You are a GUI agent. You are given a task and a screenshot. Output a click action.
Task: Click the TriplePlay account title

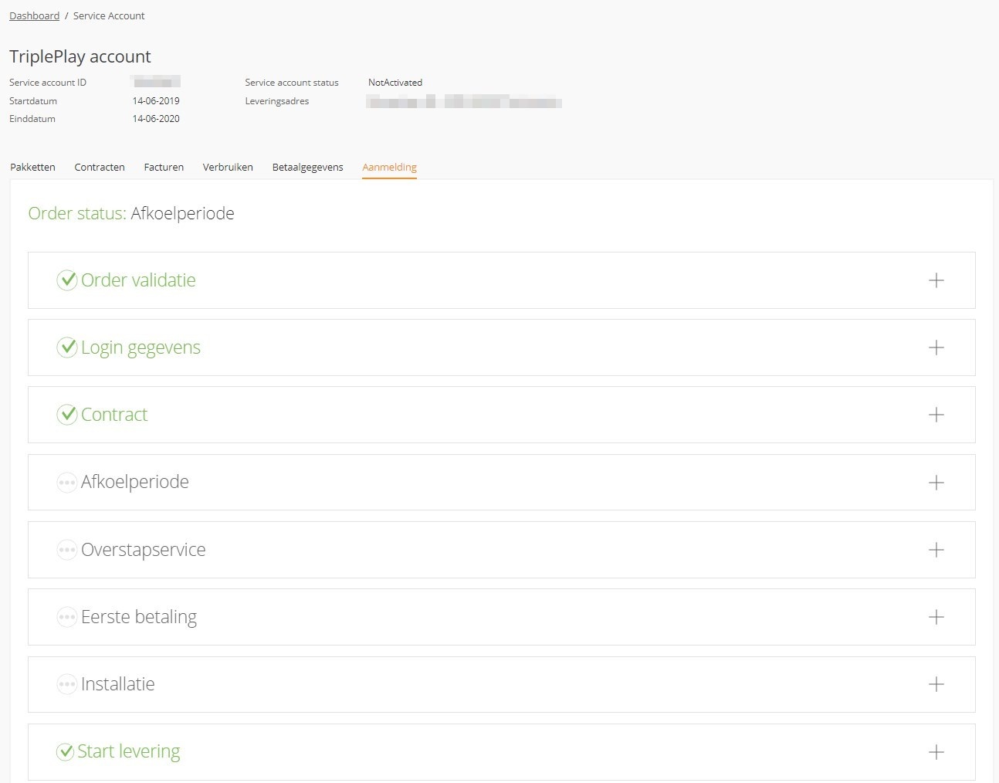(80, 56)
